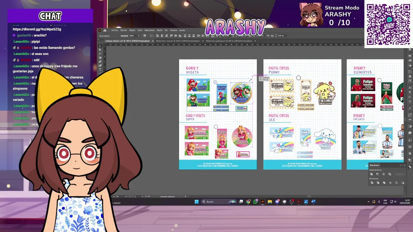413x232 pixels.
Task: Click horizontal align right icon
Action: pos(166,36)
